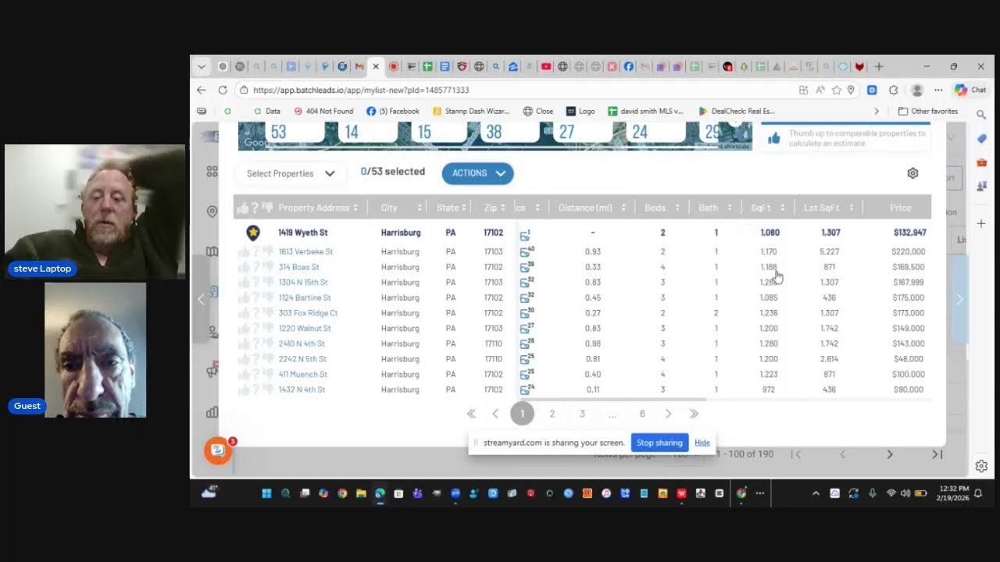
Task: Thumbs up 1613 Verbeke St comparable
Action: 243,251
